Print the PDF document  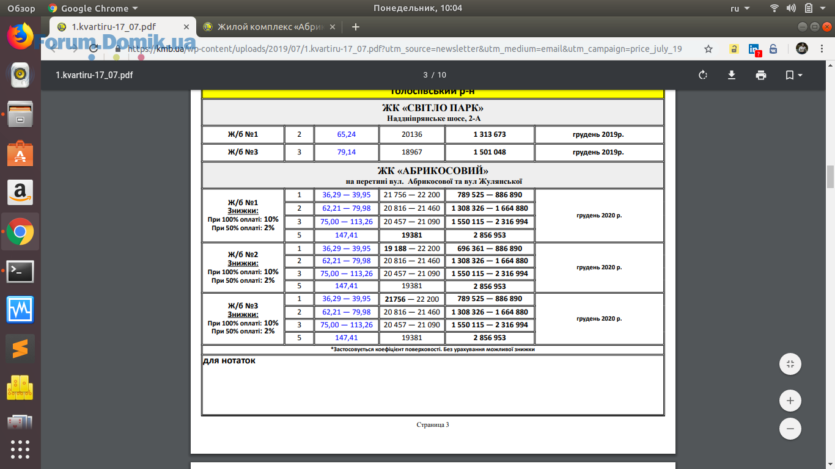(761, 75)
